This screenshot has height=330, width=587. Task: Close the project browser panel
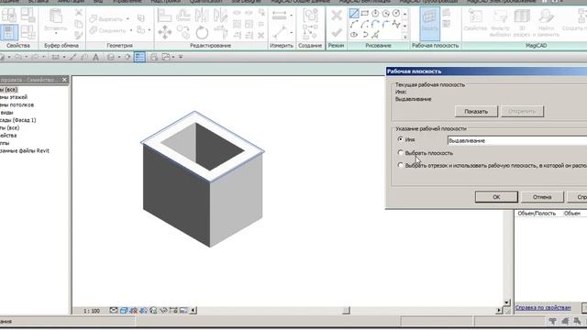[64, 80]
